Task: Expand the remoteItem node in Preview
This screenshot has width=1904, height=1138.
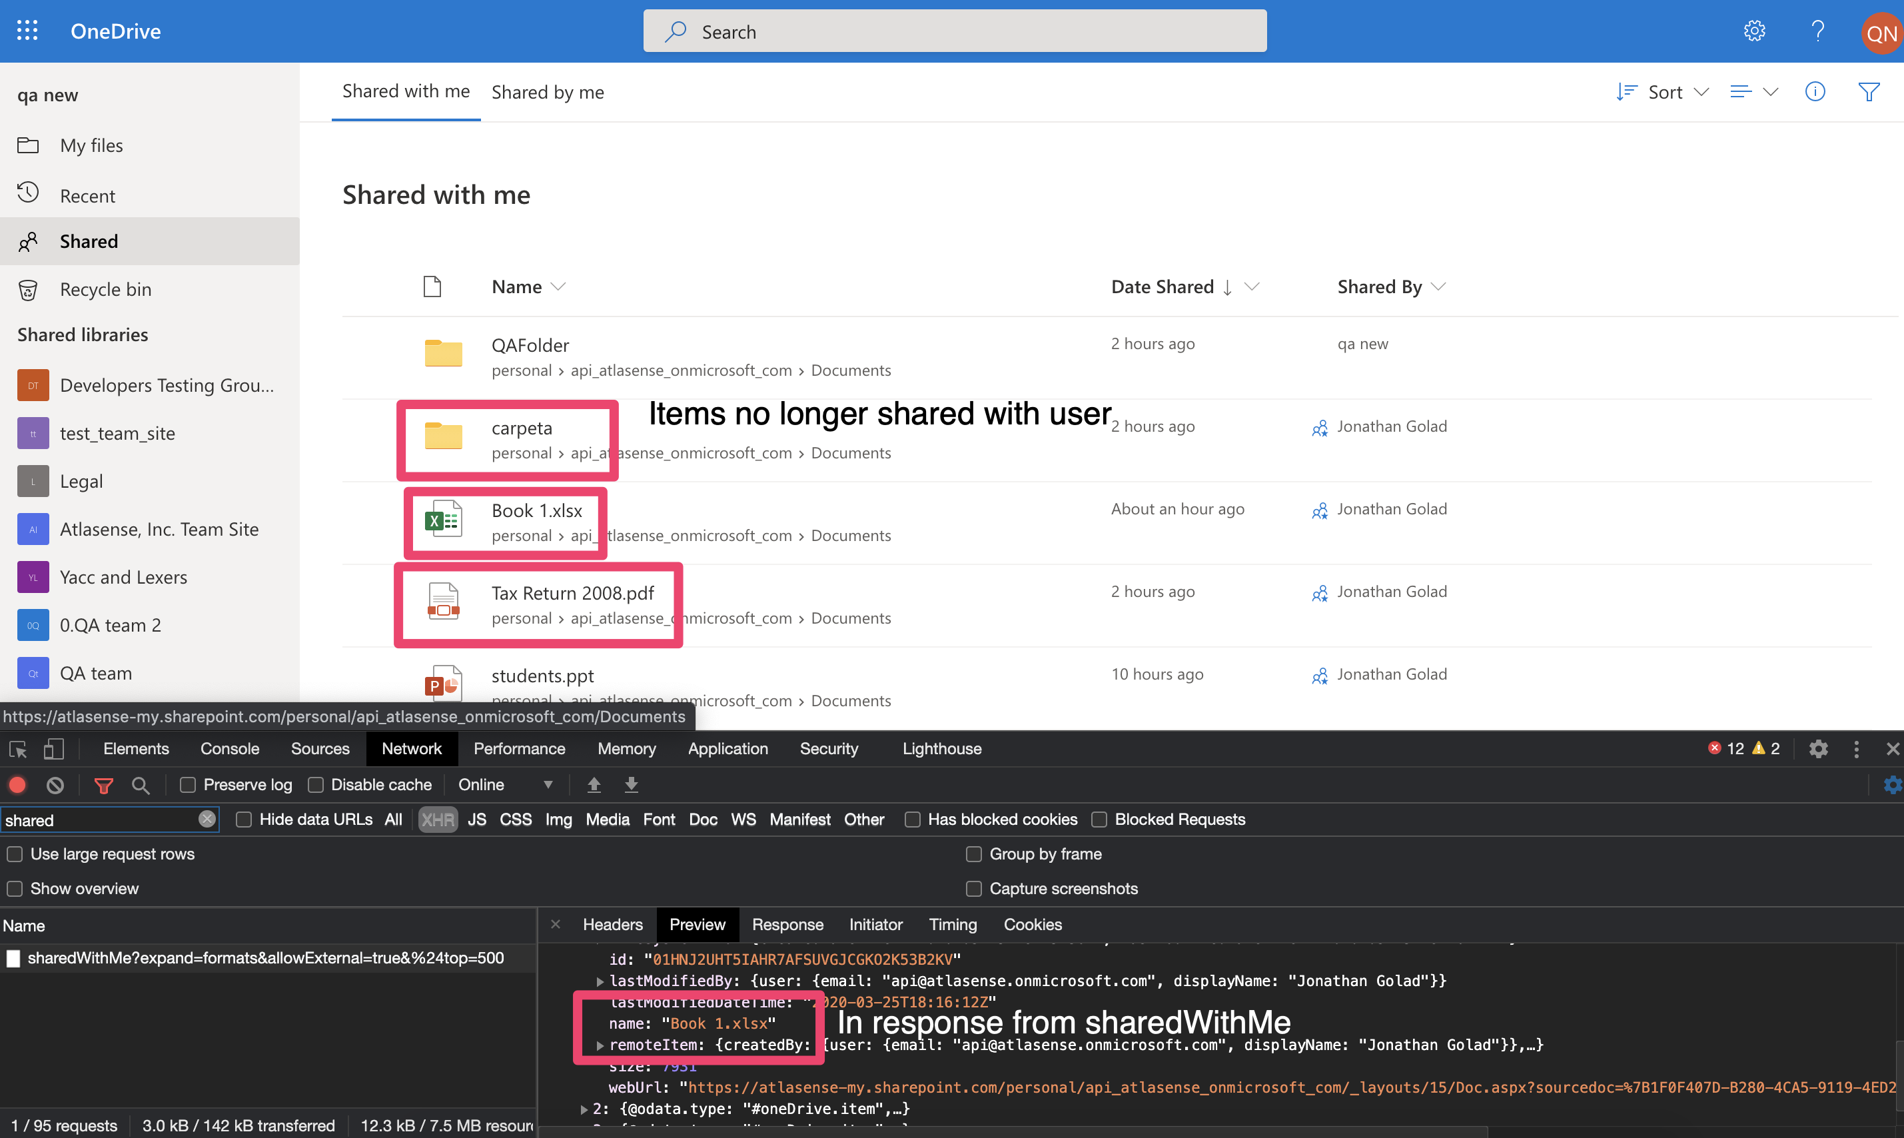Action: pos(600,1045)
